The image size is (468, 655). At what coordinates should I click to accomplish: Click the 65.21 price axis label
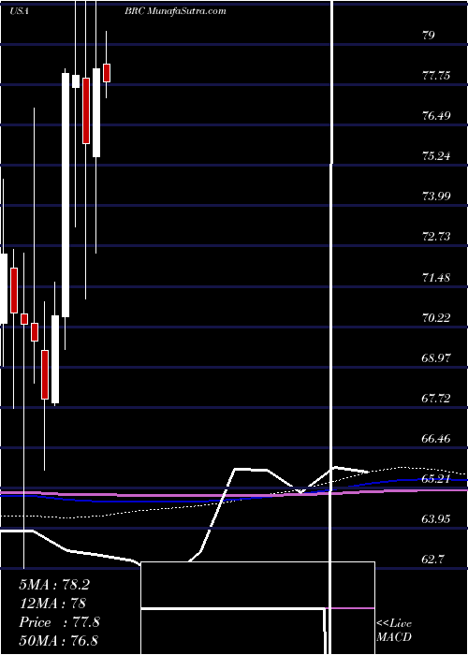(437, 479)
